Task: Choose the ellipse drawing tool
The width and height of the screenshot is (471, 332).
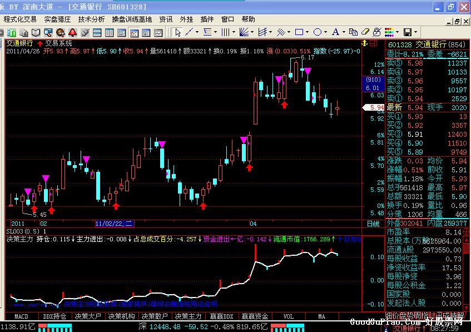Action: click(317, 32)
